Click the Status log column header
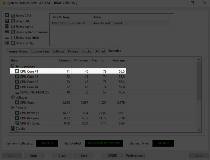Viewport: 210px width, 160px height. tap(130, 17)
